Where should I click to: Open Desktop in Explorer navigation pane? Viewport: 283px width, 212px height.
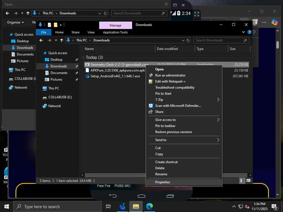pyautogui.click(x=56, y=60)
